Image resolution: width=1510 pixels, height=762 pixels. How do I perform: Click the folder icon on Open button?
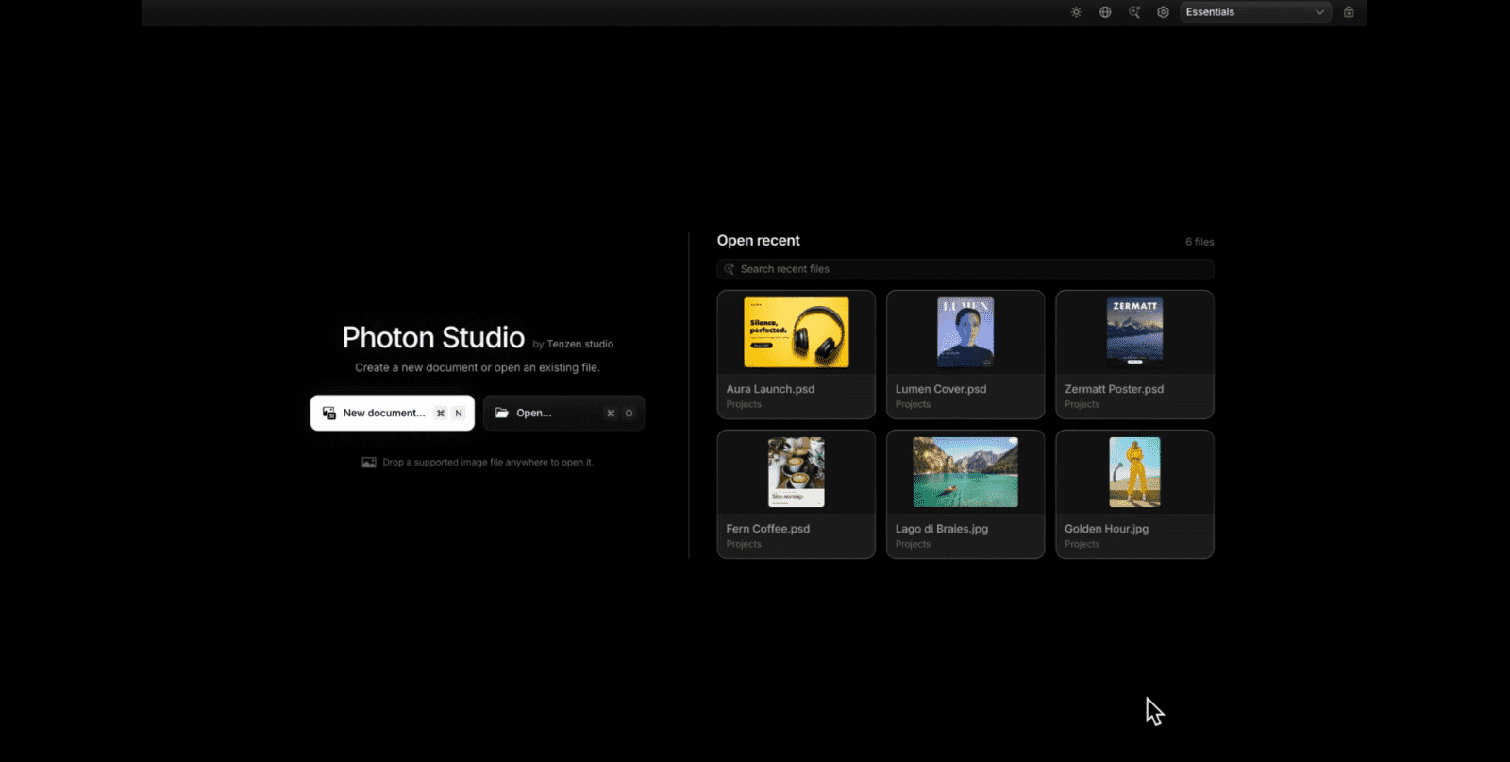point(502,413)
